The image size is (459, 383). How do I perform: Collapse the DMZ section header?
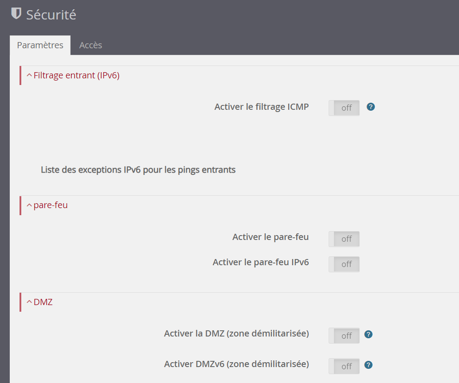click(40, 302)
